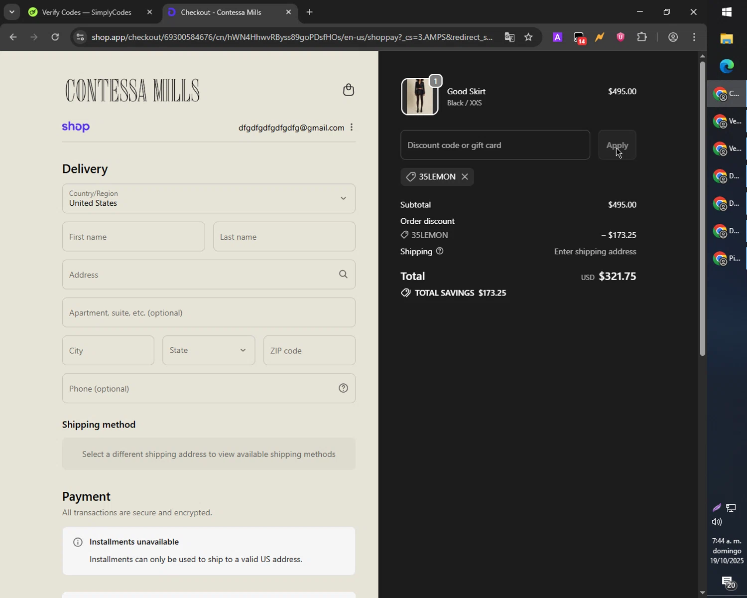Open the Chrome profile icon
The width and height of the screenshot is (747, 598).
click(x=673, y=37)
